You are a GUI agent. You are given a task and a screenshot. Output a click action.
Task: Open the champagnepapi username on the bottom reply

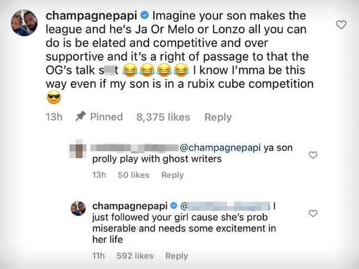point(130,206)
